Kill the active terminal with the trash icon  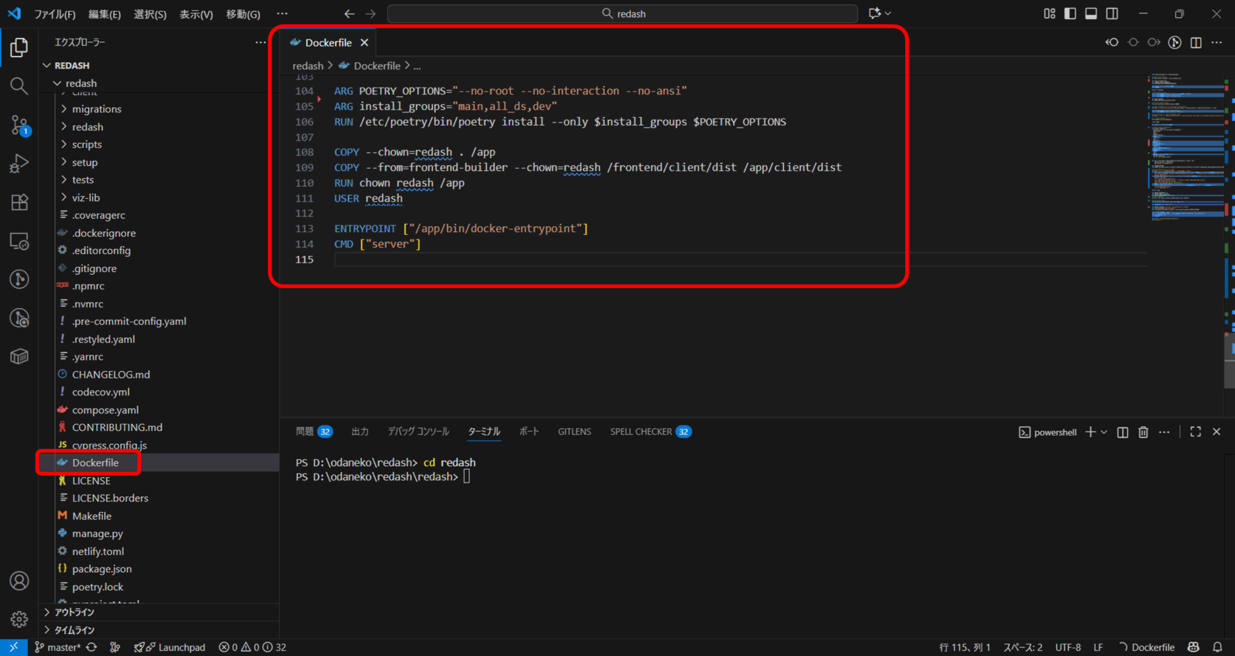pyautogui.click(x=1143, y=432)
